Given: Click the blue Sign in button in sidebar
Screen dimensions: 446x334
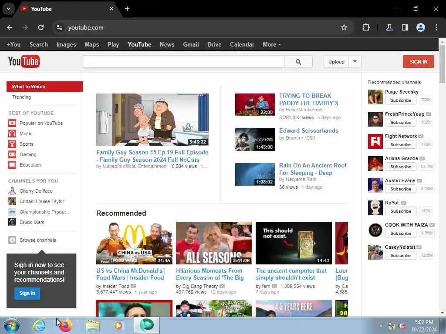Looking at the screenshot, I should [27, 294].
